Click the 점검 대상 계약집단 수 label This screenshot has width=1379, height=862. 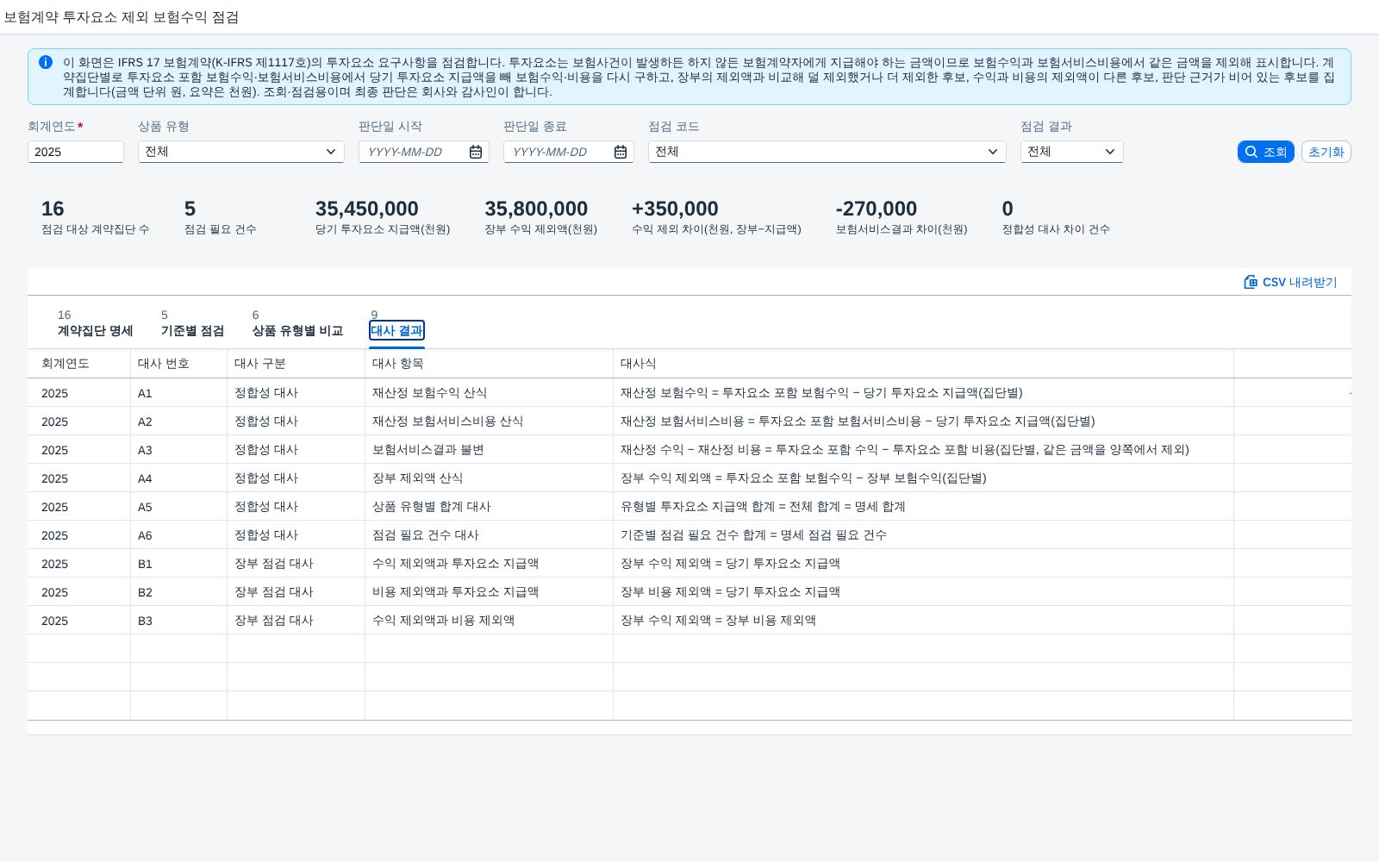click(95, 229)
